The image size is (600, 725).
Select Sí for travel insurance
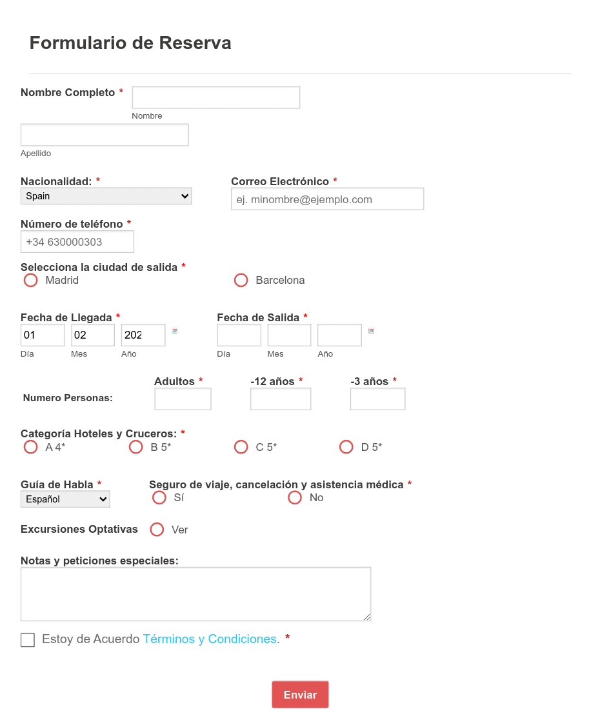tap(159, 497)
